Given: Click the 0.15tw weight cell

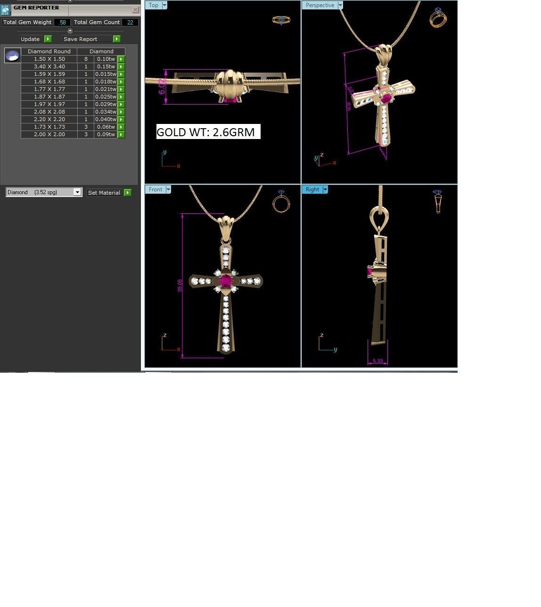Looking at the screenshot, I should (x=106, y=66).
